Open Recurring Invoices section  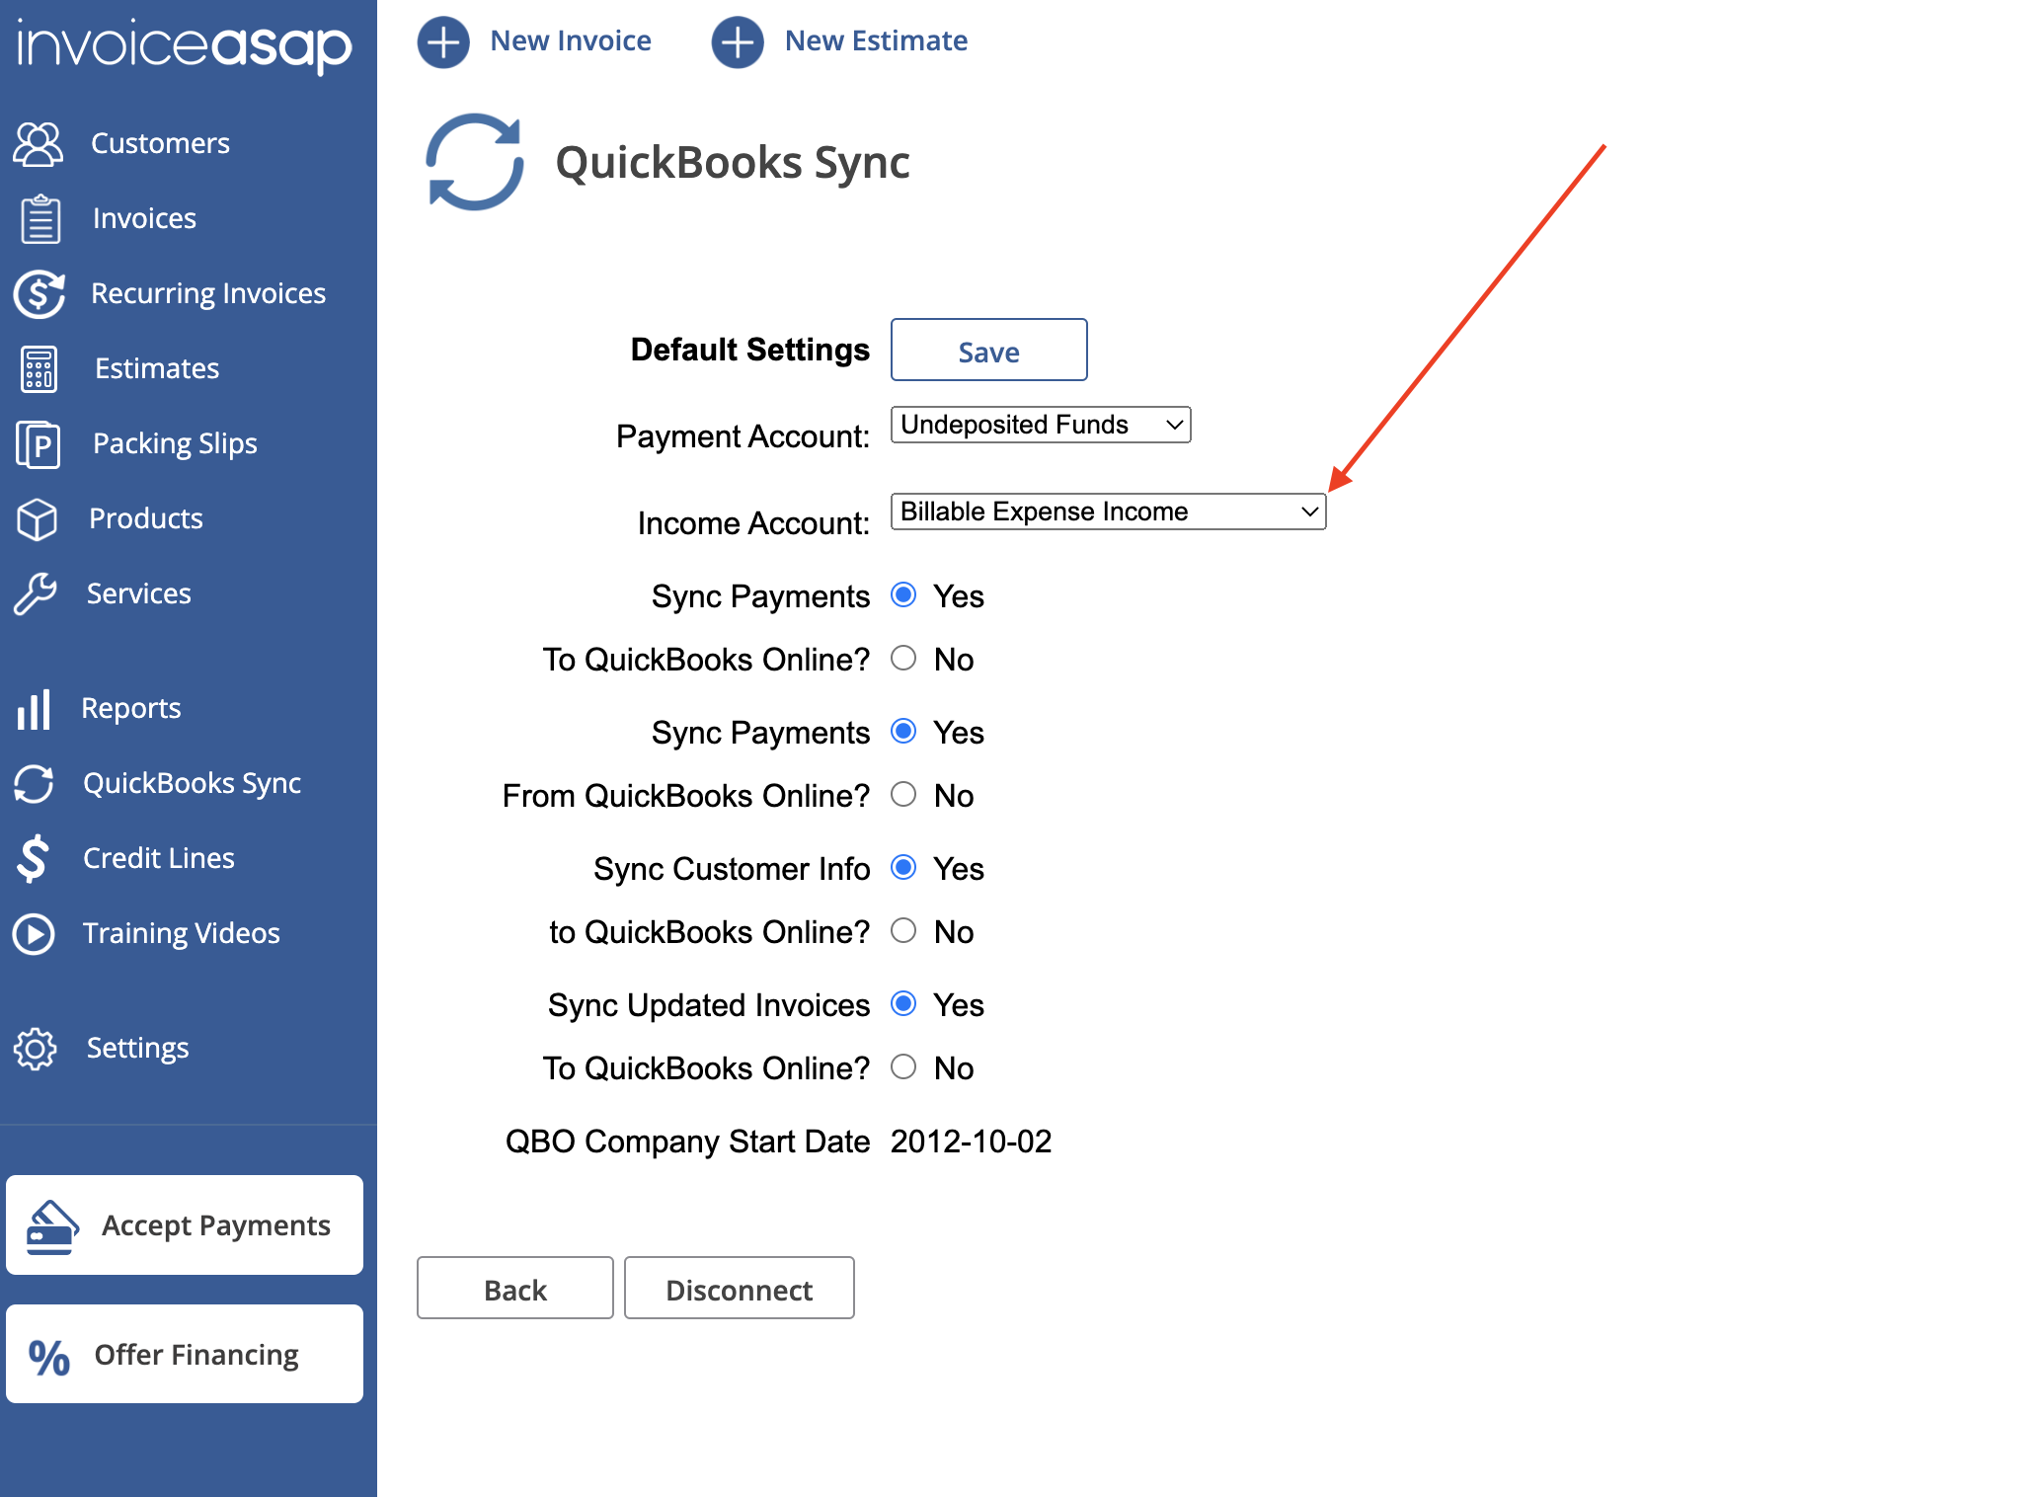(208, 293)
